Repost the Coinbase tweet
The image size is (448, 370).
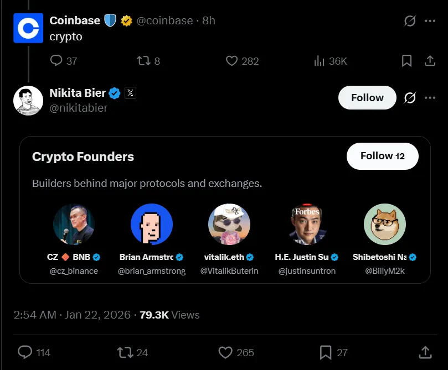(143, 61)
